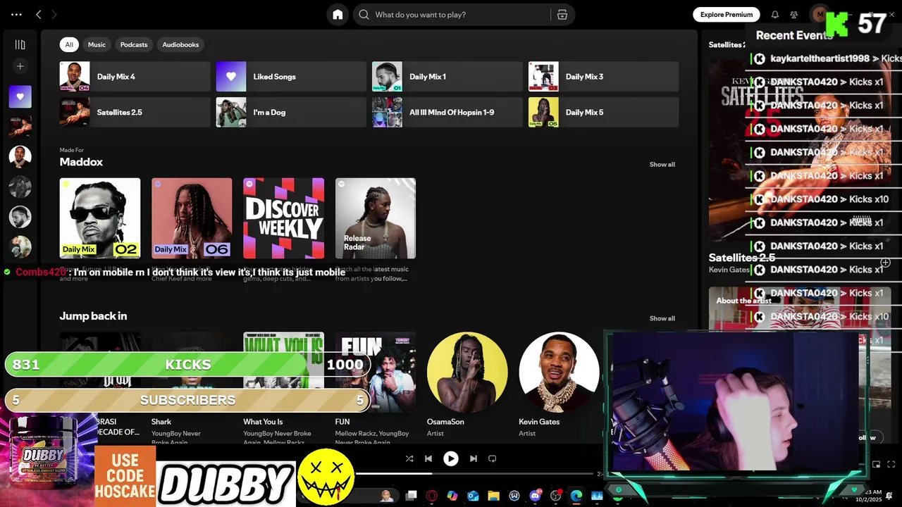The height and width of the screenshot is (507, 902).
Task: Open the Satellites album cover in sidebar
Action: coord(20,127)
